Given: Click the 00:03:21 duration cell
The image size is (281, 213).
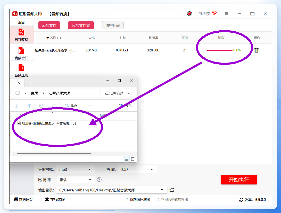Looking at the screenshot, I should coord(122,50).
